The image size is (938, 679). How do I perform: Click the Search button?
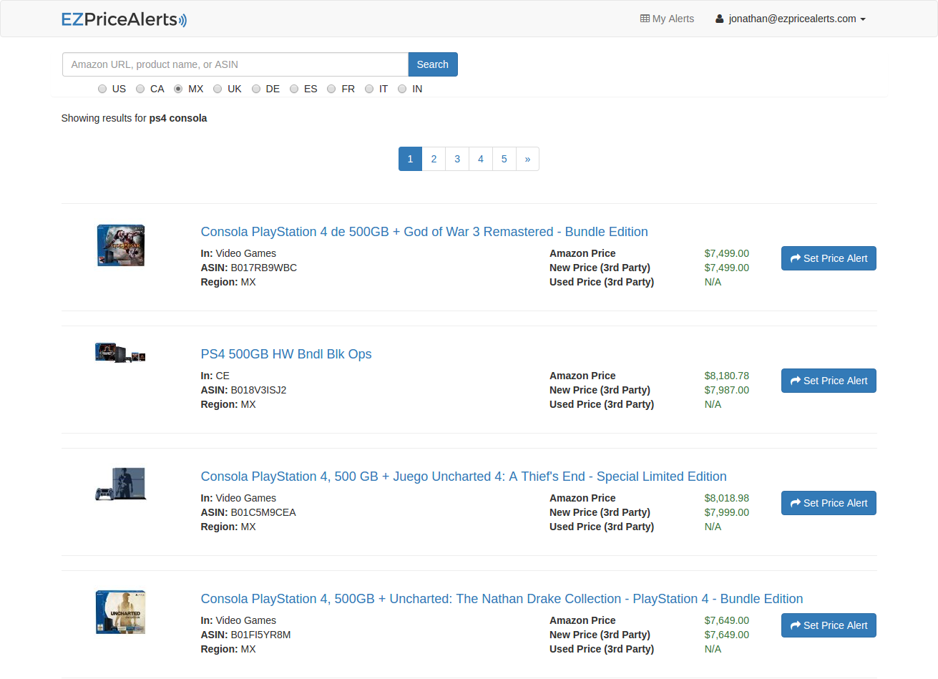pos(433,64)
